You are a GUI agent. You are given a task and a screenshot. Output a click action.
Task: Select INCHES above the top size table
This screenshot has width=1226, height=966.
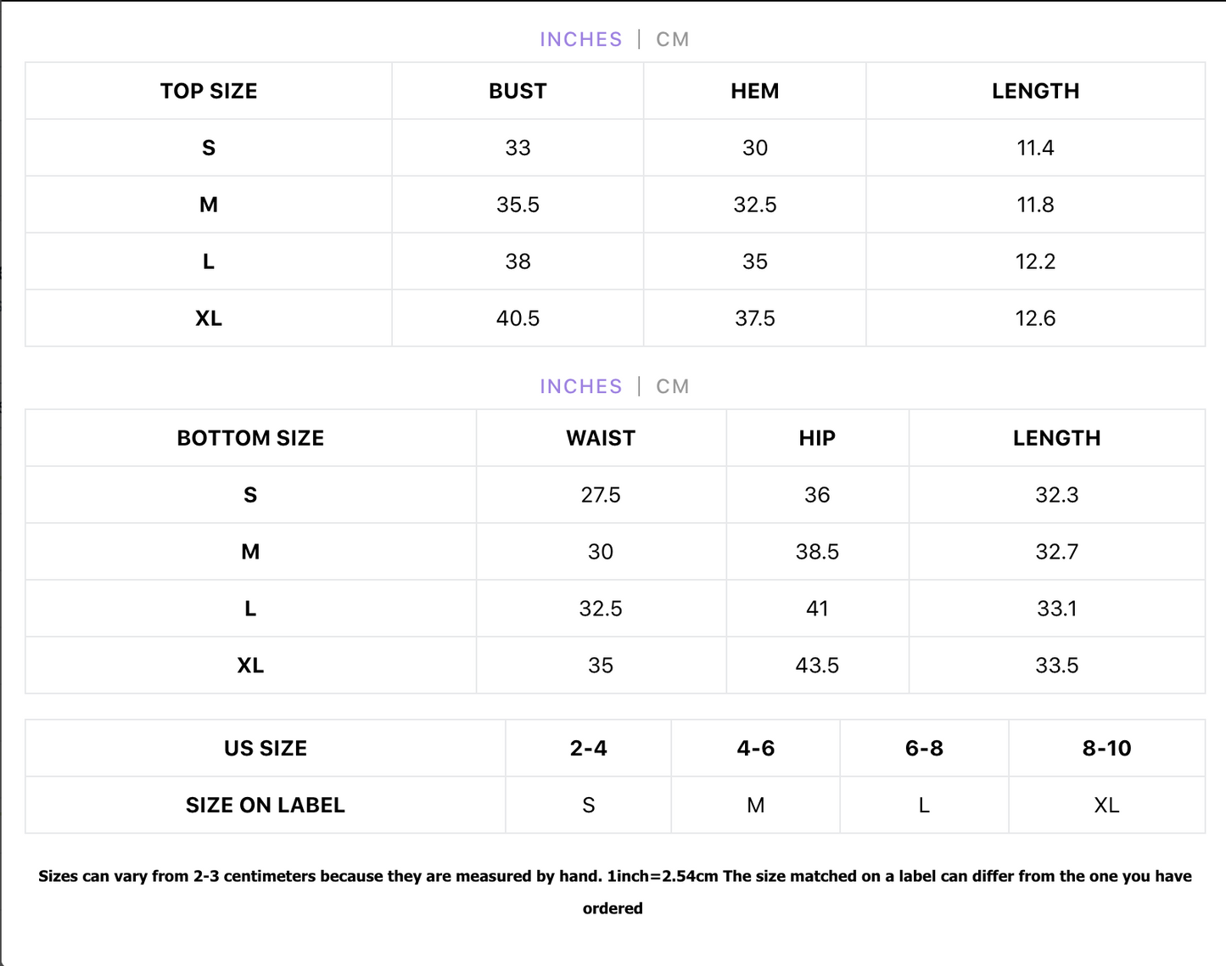[581, 40]
